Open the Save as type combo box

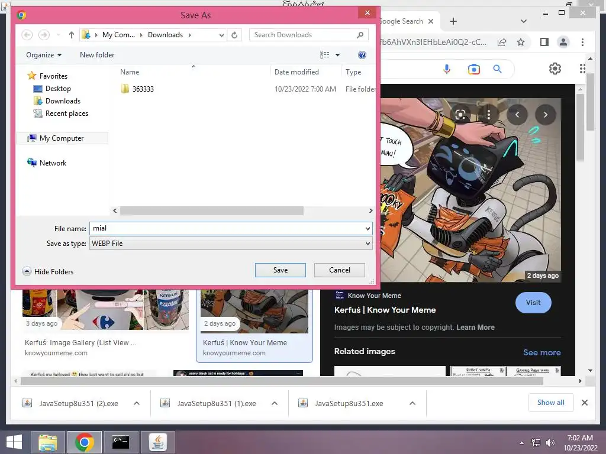[231, 244]
